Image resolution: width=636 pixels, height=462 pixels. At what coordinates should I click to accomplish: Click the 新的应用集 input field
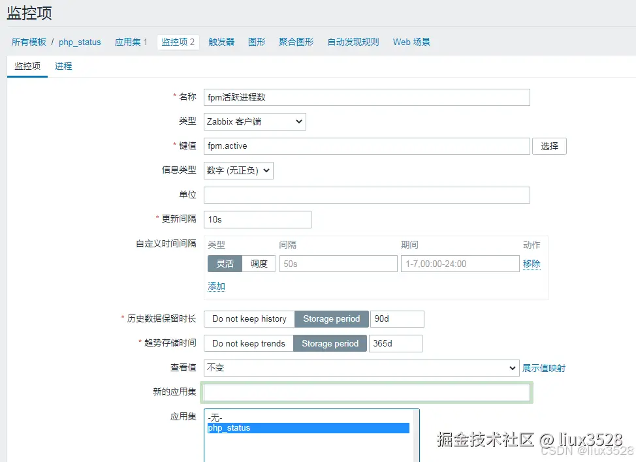367,392
